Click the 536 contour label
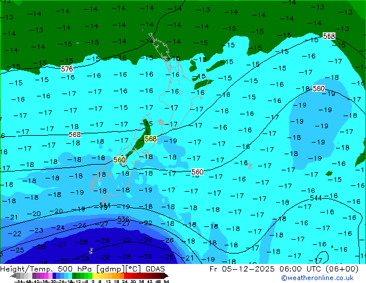 pos(123,219)
